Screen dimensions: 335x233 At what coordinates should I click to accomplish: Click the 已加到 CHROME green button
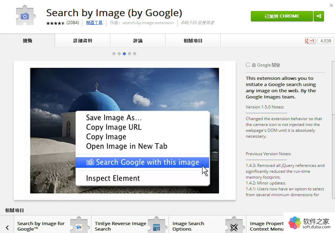pos(282,16)
